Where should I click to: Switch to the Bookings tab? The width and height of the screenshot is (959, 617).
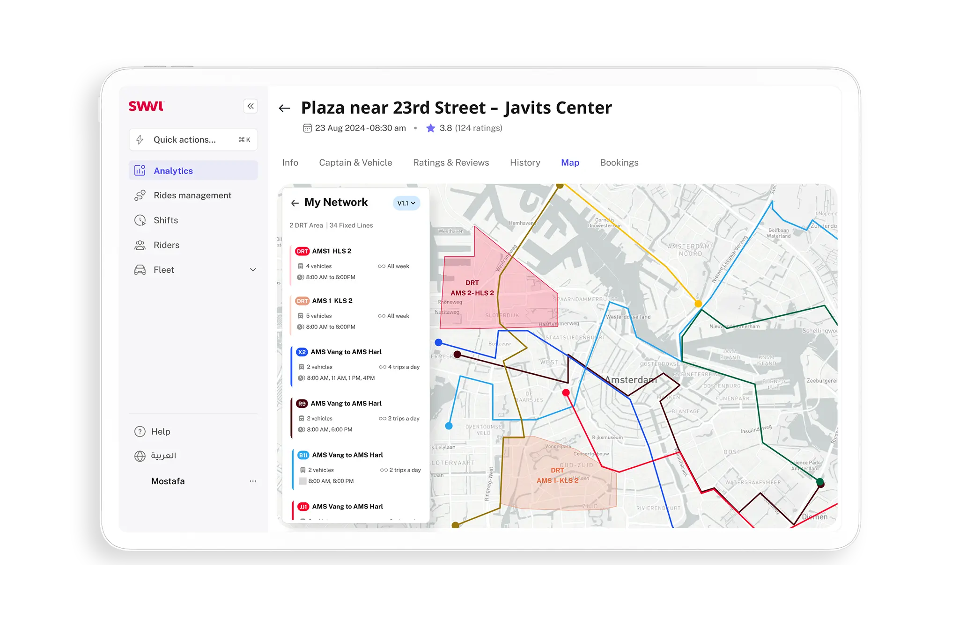(619, 162)
